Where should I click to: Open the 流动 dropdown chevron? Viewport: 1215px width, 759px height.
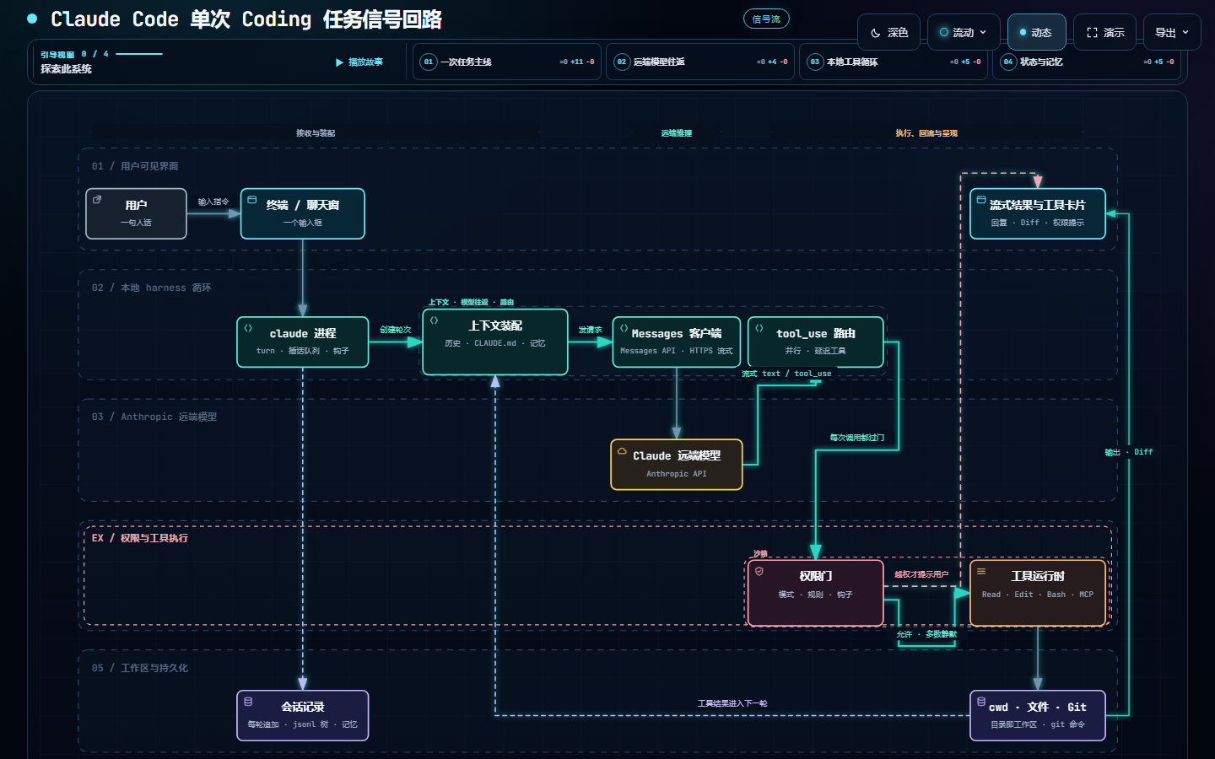983,33
